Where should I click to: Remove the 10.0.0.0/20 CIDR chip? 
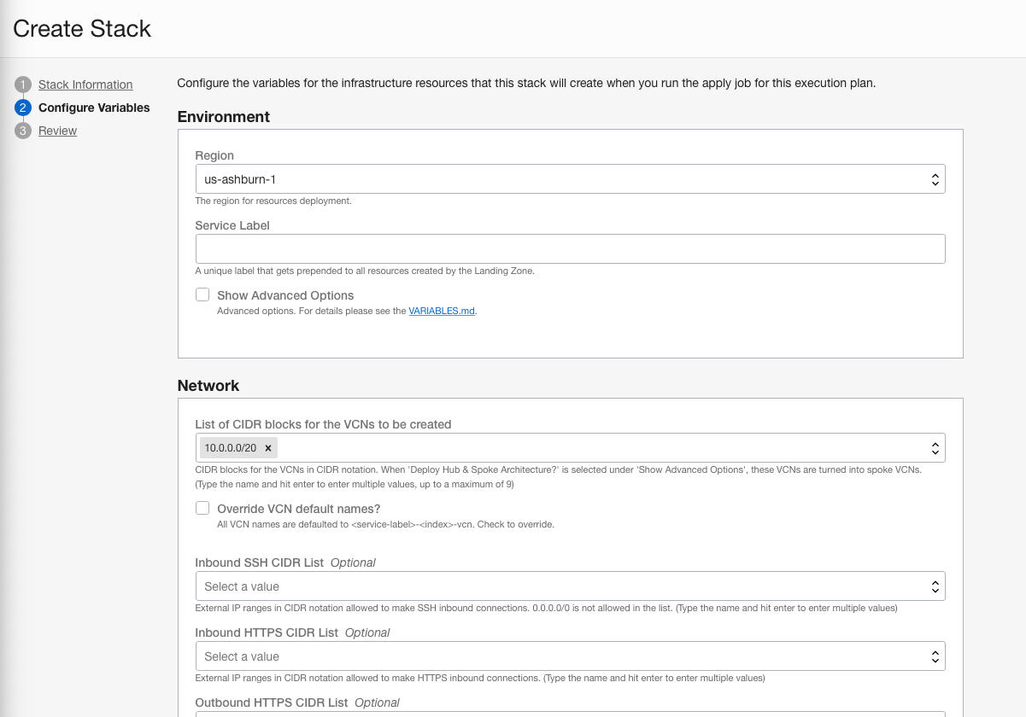pyautogui.click(x=267, y=447)
